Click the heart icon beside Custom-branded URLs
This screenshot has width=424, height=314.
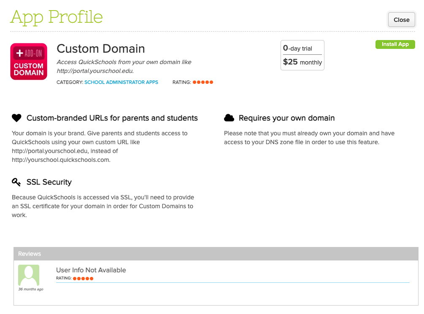[16, 118]
